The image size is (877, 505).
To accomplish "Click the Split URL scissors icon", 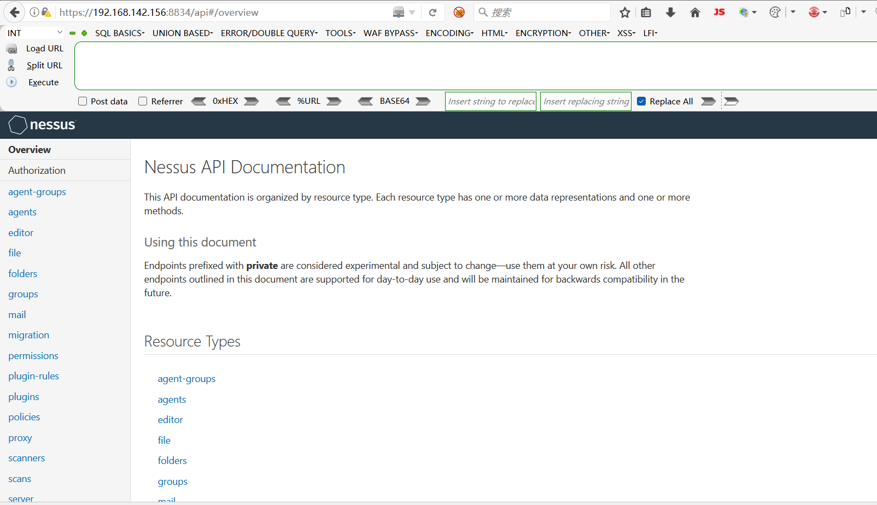I will [x=11, y=66].
